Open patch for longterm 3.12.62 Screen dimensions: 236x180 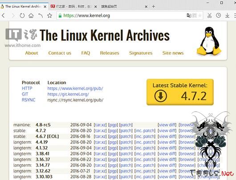126,171
